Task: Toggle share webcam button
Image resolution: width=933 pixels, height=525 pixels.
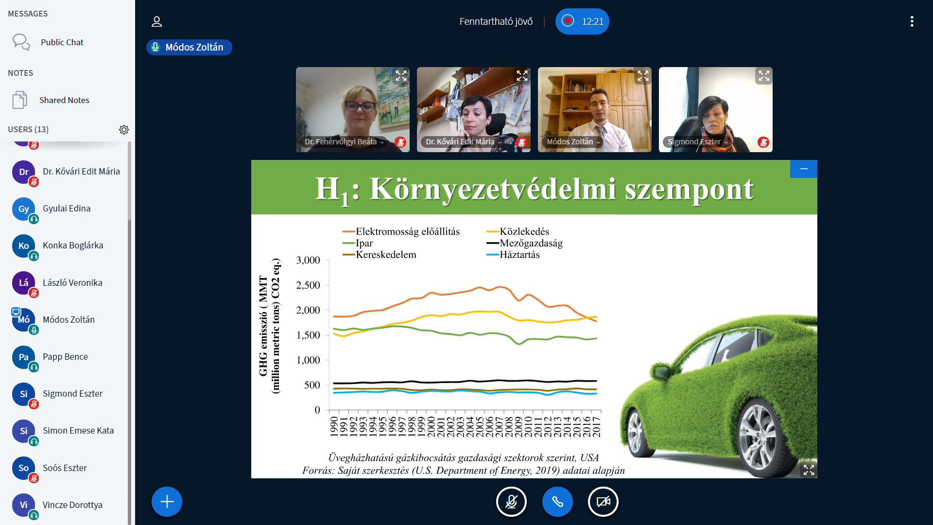Action: point(603,502)
